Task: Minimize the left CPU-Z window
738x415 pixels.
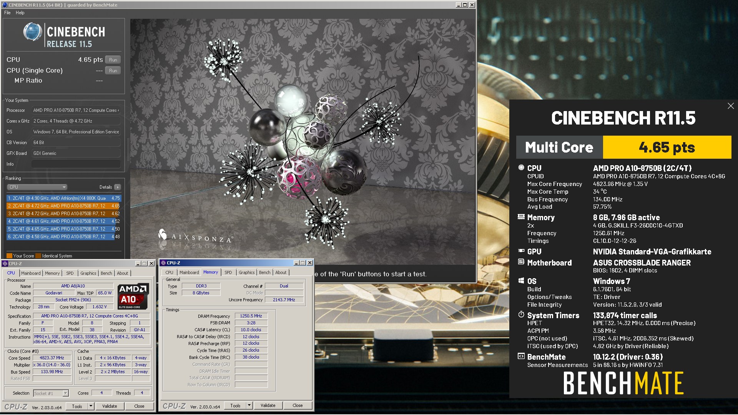Action: point(138,264)
